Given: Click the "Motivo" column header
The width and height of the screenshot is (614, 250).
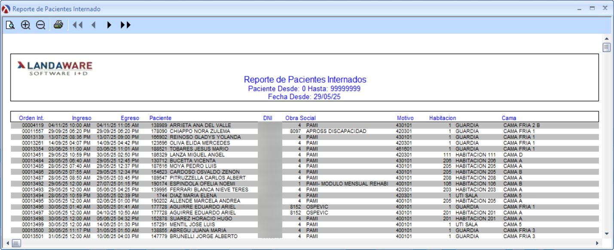Looking at the screenshot, I should click(x=405, y=118).
